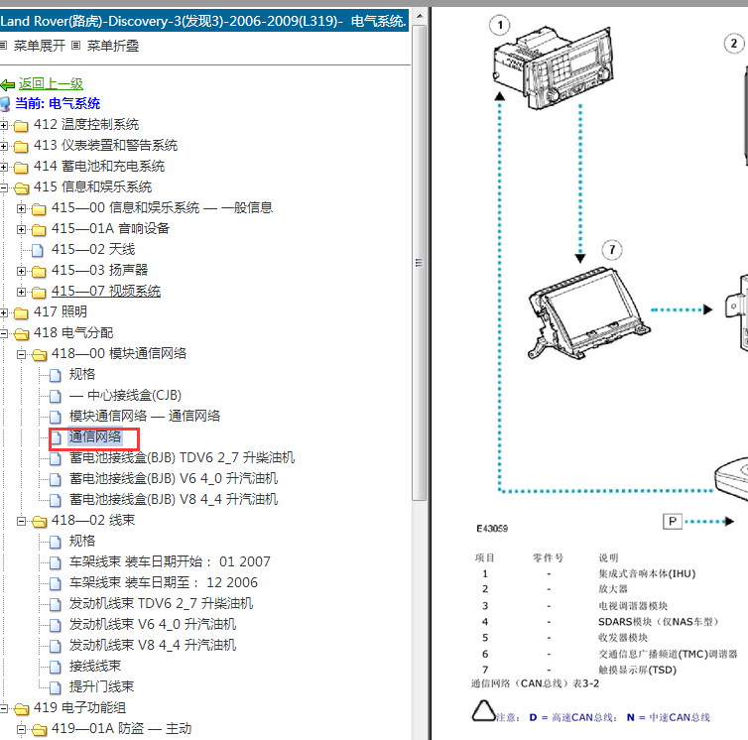748x740 pixels.
Task: Open the 规格 page under 418—02 线束
Action: (82, 541)
